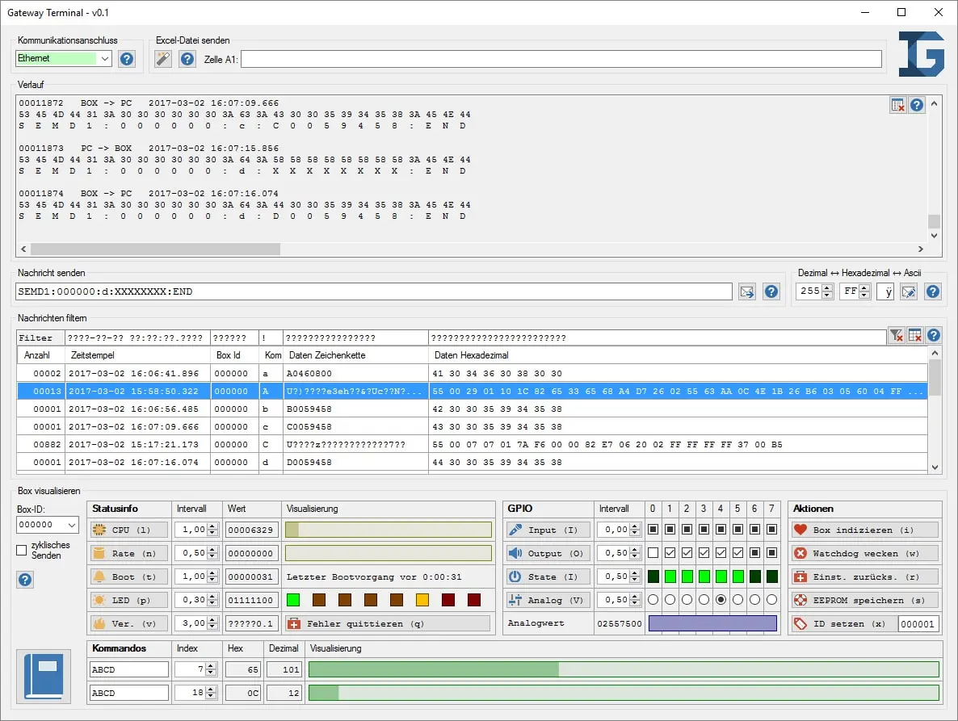Clear the filtered table with the grid red-X icon
This screenshot has width=958, height=721.
915,334
